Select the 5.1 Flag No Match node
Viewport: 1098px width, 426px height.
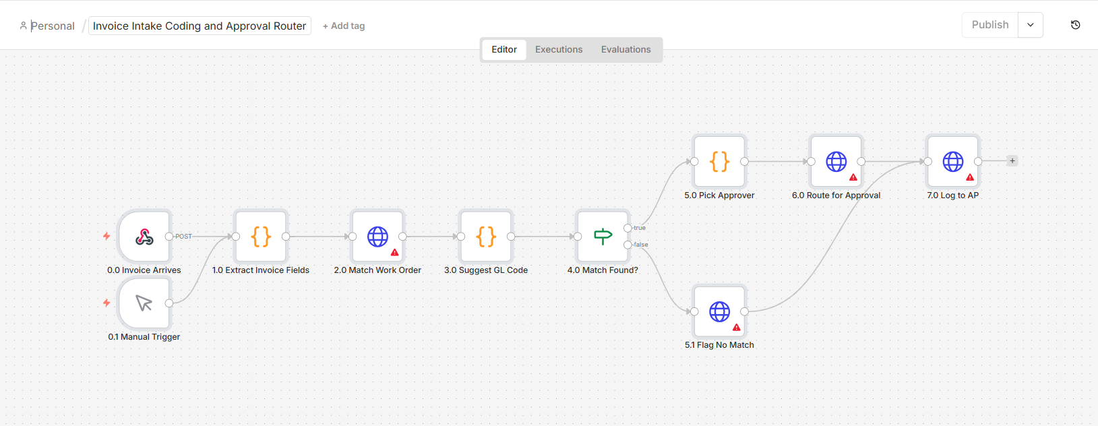719,311
